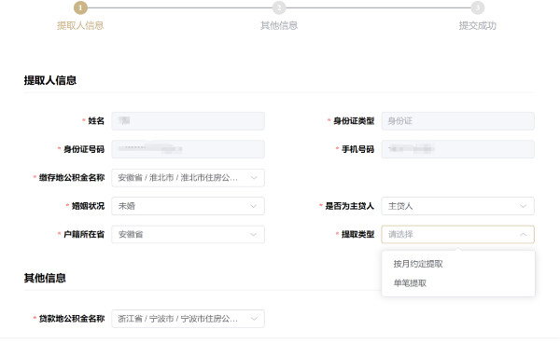Click step 3 circle for 提交成功
The height and width of the screenshot is (343, 560).
click(478, 7)
